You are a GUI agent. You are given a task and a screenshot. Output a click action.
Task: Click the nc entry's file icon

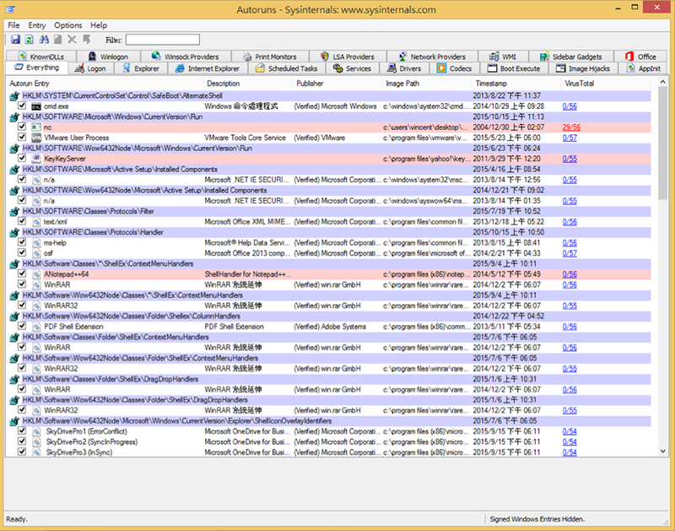point(36,127)
